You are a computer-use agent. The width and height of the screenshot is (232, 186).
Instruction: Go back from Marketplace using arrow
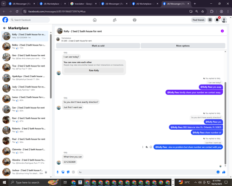[5, 28]
